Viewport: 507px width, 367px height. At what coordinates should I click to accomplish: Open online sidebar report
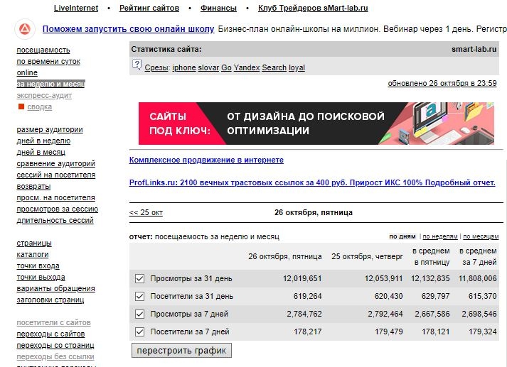point(27,72)
